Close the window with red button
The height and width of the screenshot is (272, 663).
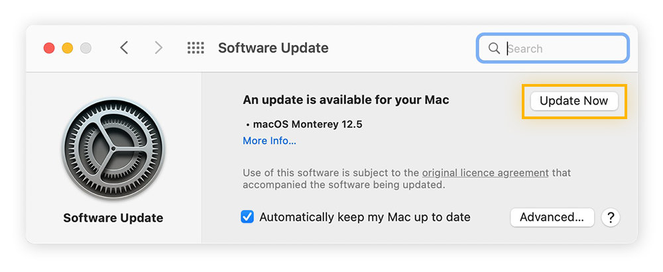[x=49, y=48]
